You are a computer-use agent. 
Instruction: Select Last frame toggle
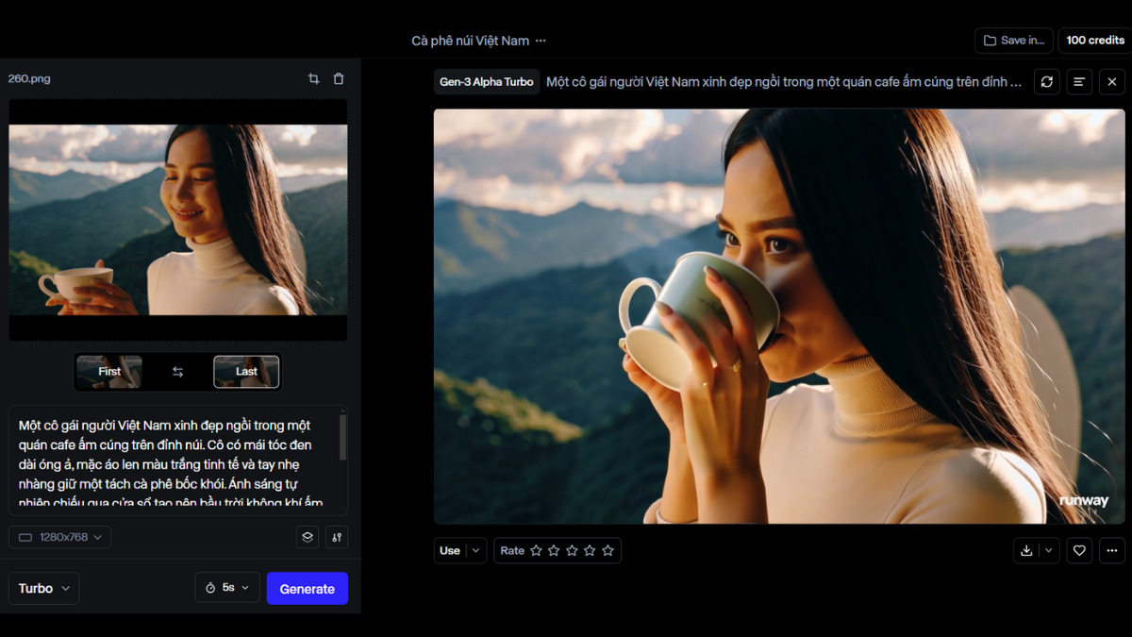pos(246,372)
